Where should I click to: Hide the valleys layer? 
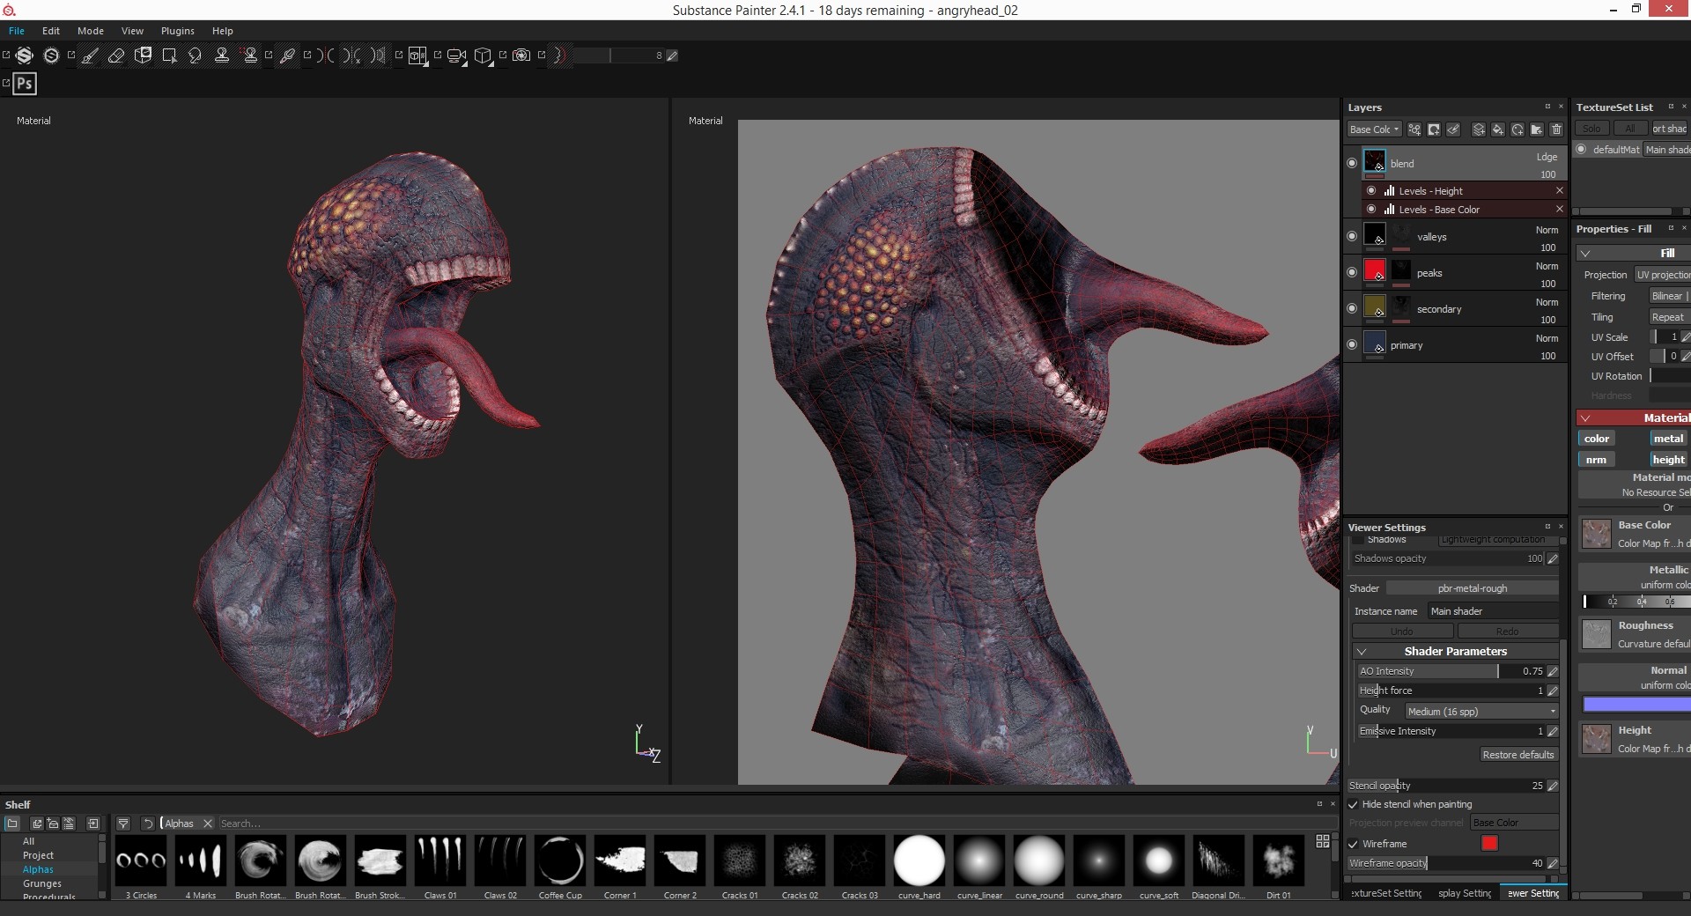[1352, 236]
